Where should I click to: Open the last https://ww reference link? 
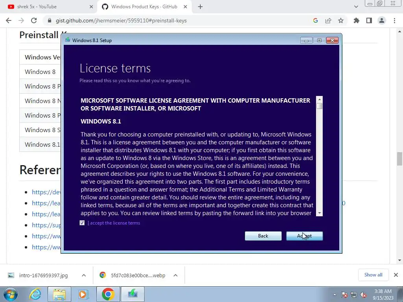click(46, 247)
